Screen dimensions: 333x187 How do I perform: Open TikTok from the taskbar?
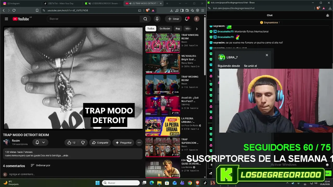[205, 183]
